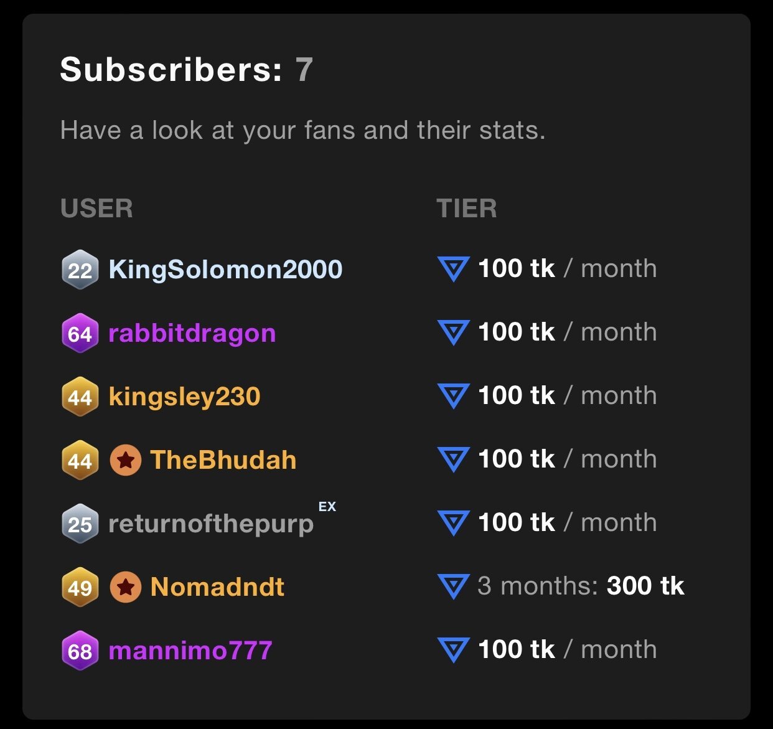Open mannimo777's profile

(x=190, y=651)
